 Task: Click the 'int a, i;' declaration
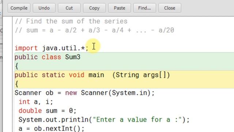tap(36, 102)
